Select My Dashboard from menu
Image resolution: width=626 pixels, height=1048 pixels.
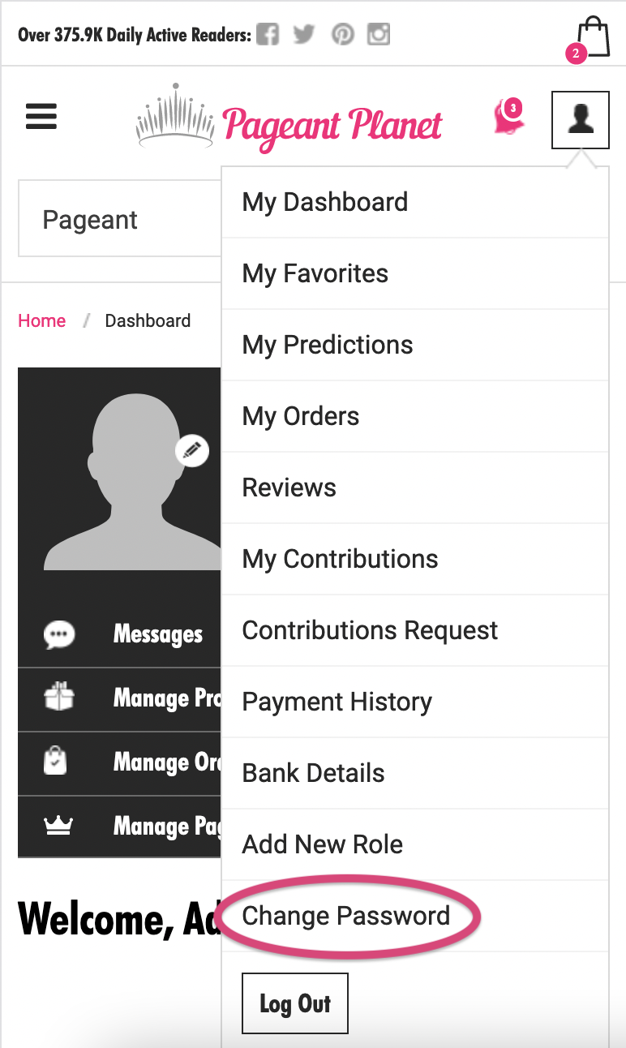point(325,202)
